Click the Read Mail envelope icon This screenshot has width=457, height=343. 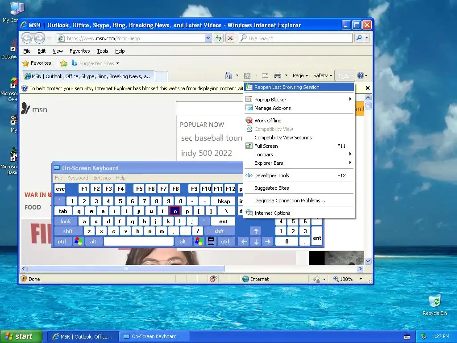265,75
